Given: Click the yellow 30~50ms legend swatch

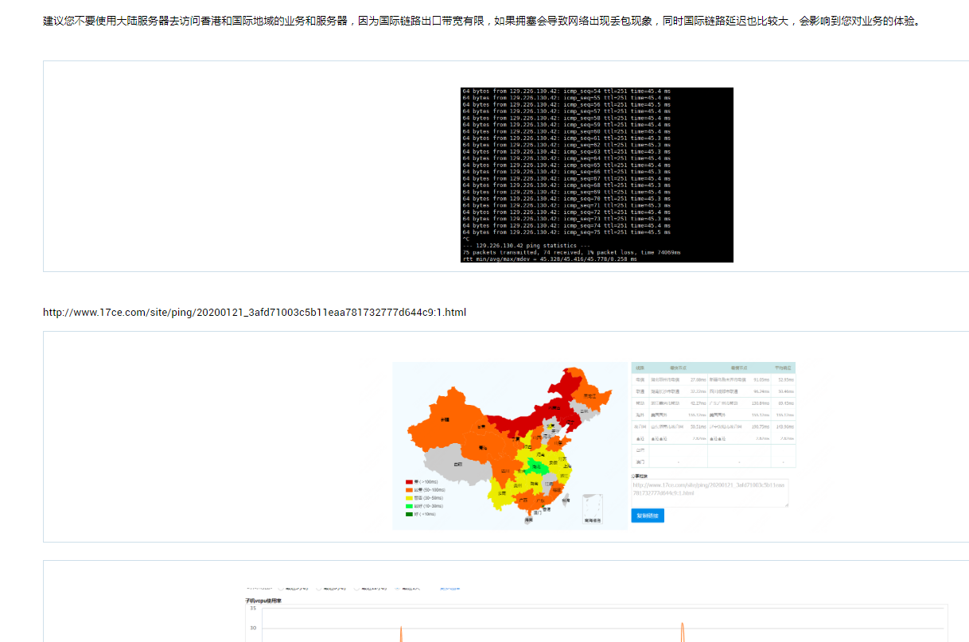Looking at the screenshot, I should point(409,498).
